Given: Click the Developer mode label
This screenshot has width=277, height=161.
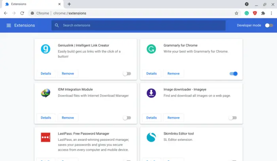Looking at the screenshot, I should point(249,25).
